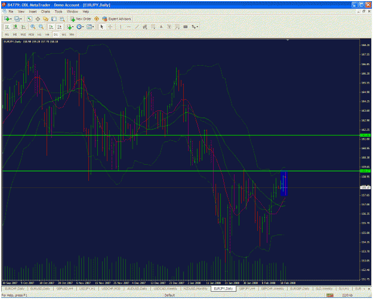Screen dimensions: 373x299
Task: Switch to the W1 weekly timeframe
Action: point(64,35)
